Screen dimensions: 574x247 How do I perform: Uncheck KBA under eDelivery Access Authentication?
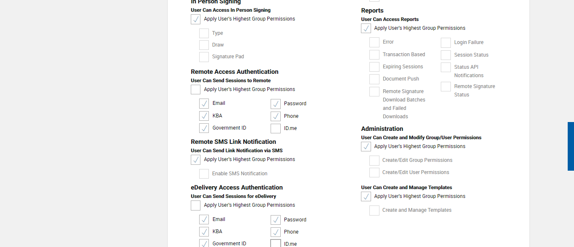pos(204,231)
